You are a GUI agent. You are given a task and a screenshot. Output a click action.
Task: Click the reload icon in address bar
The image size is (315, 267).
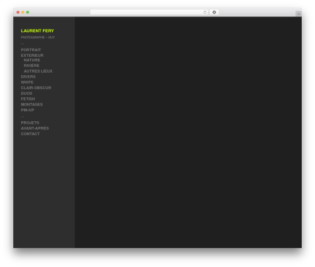(x=205, y=13)
